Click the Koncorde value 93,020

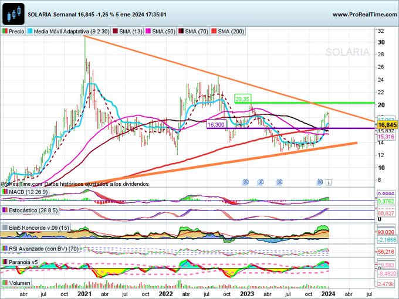tap(386, 232)
